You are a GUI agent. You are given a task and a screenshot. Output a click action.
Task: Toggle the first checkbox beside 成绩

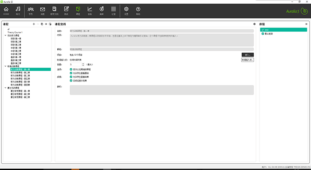(x=71, y=77)
